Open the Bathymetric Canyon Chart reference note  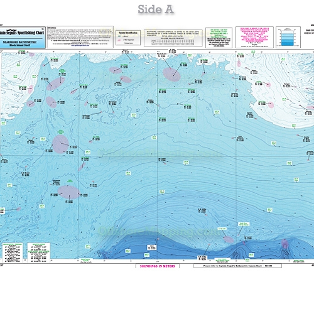(x=237, y=266)
